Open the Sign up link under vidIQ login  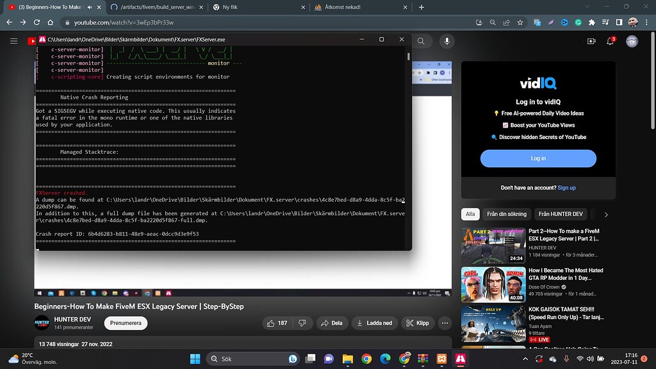coord(566,187)
